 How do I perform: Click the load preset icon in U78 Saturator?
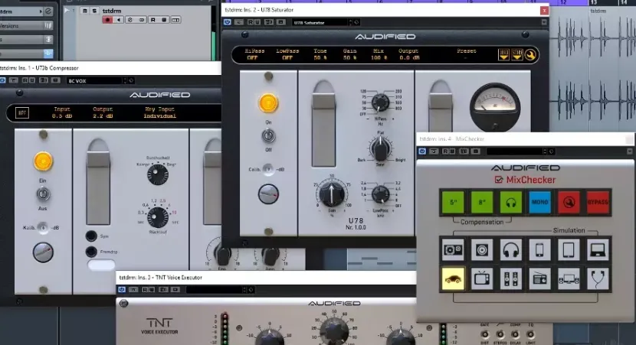click(503, 54)
